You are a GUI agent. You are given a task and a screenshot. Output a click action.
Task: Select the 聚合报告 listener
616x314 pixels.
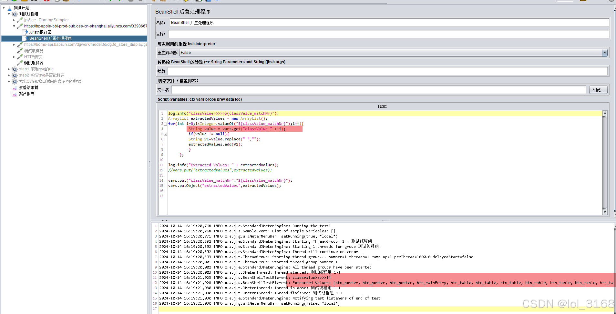click(x=26, y=94)
